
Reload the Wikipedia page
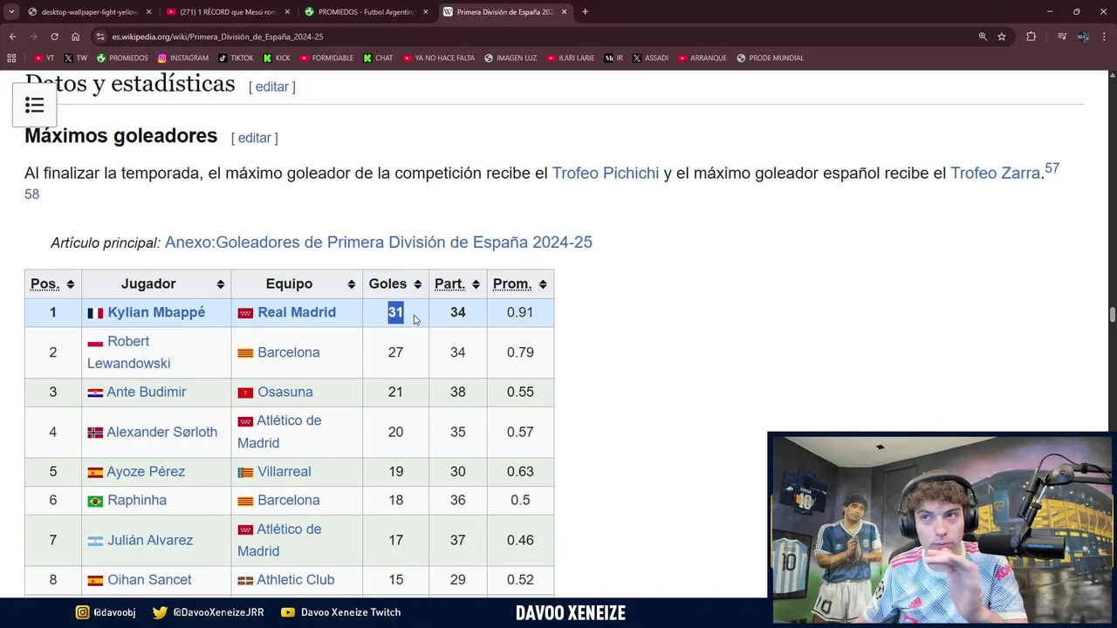54,37
